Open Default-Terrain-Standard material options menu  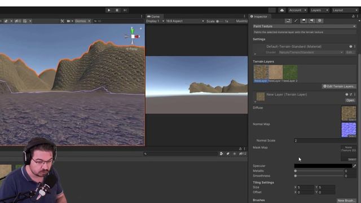tap(355, 46)
